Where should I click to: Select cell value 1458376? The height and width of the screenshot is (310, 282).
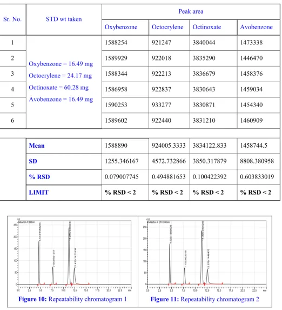coord(251,74)
